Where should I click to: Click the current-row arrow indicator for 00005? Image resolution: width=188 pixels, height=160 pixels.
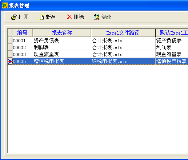click(x=10, y=61)
